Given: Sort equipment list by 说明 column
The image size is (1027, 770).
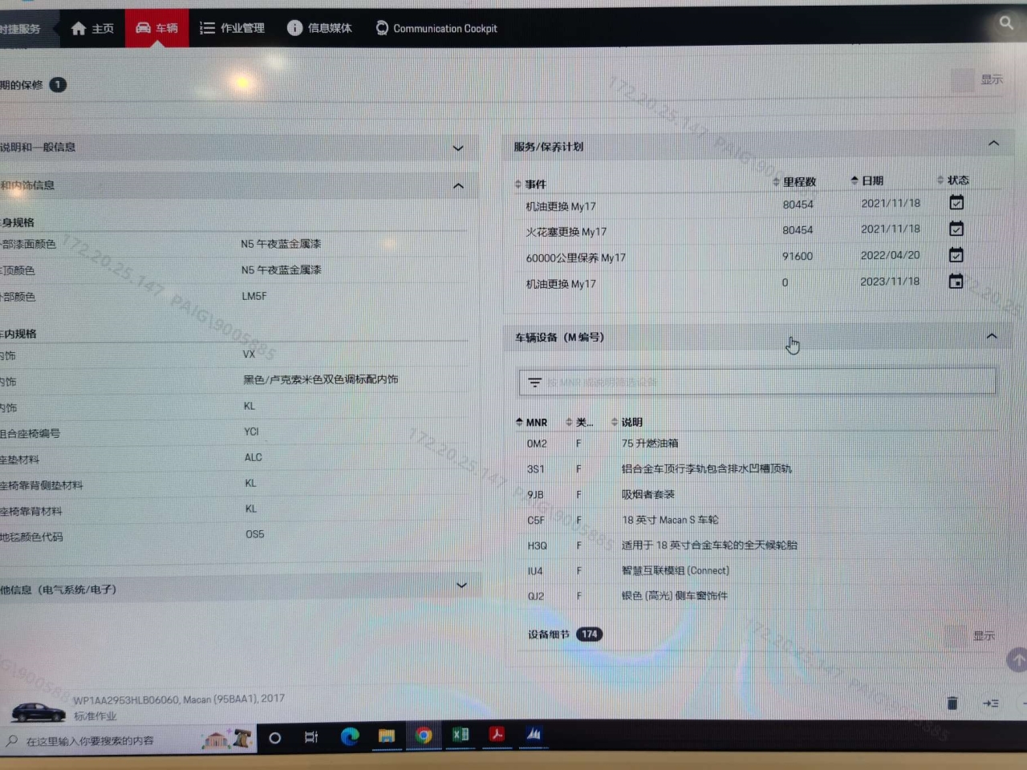Looking at the screenshot, I should tap(627, 422).
